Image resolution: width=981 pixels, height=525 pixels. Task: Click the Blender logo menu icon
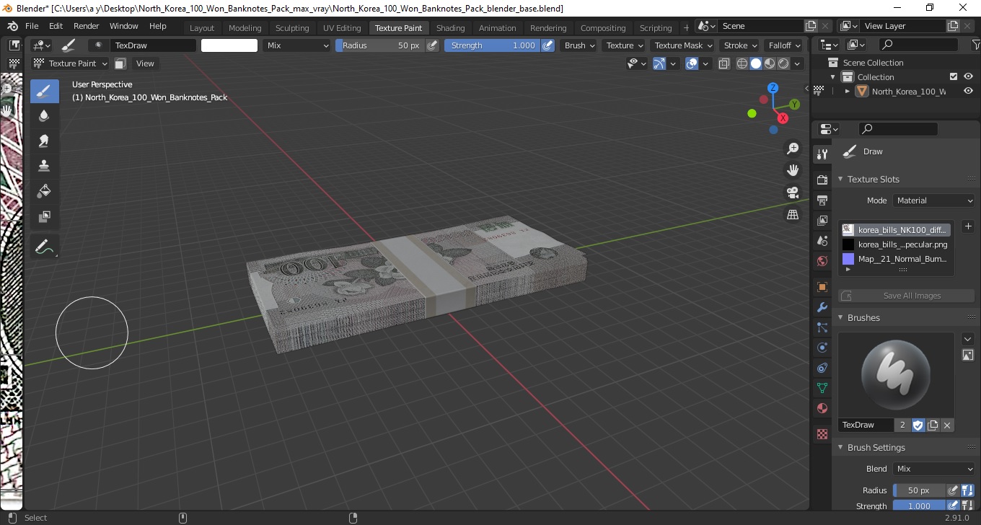(12, 26)
